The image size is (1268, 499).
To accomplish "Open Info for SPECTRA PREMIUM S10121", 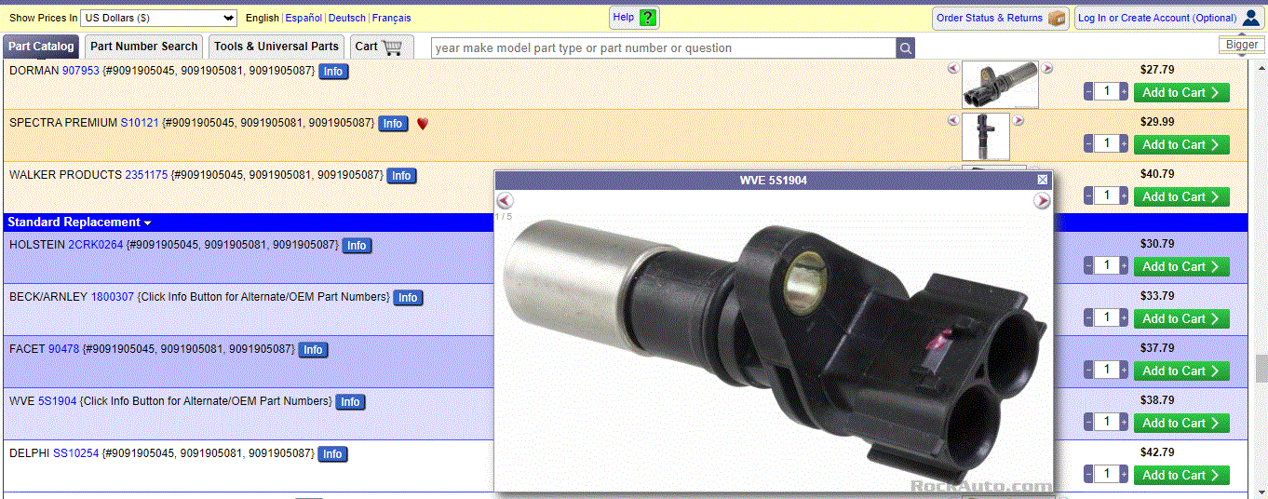I will (x=393, y=123).
